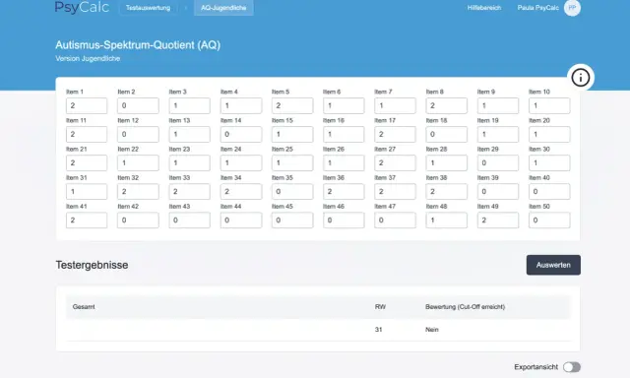630x378 pixels.
Task: Focus the Item 39 input field
Action: tap(498, 192)
